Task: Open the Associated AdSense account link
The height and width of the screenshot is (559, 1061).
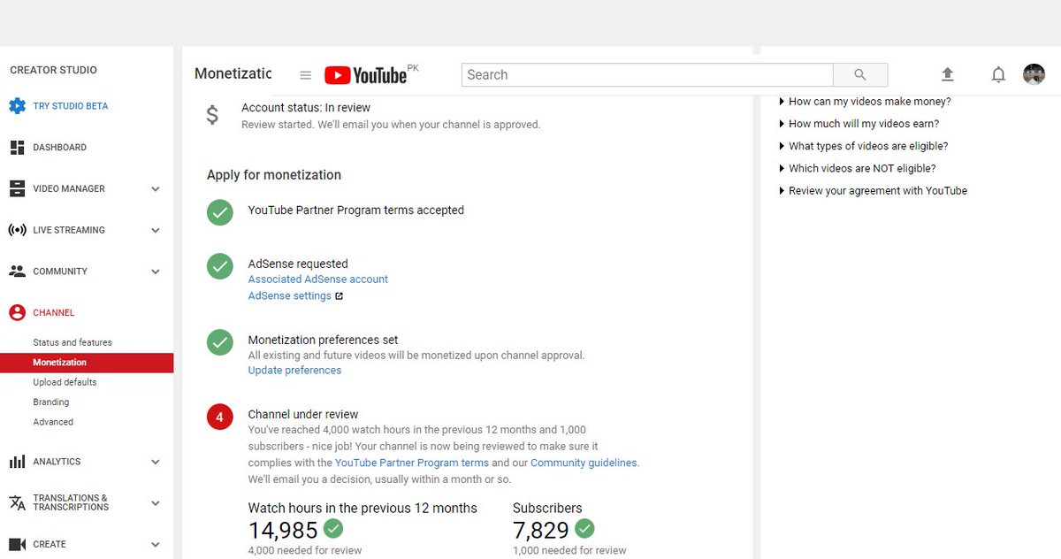Action: click(318, 279)
